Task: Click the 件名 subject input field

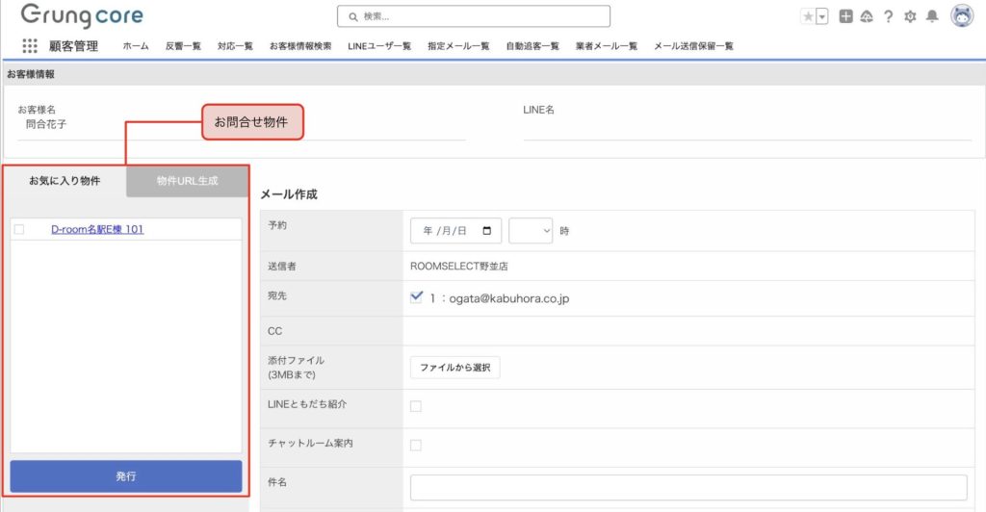Action: pos(688,487)
